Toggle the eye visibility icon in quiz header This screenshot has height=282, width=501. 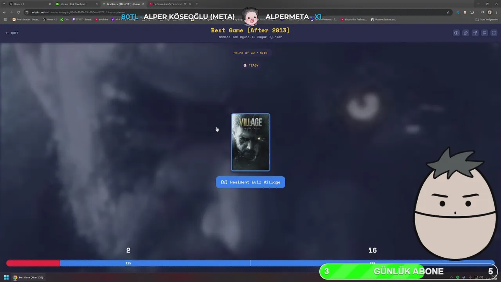pyautogui.click(x=456, y=33)
